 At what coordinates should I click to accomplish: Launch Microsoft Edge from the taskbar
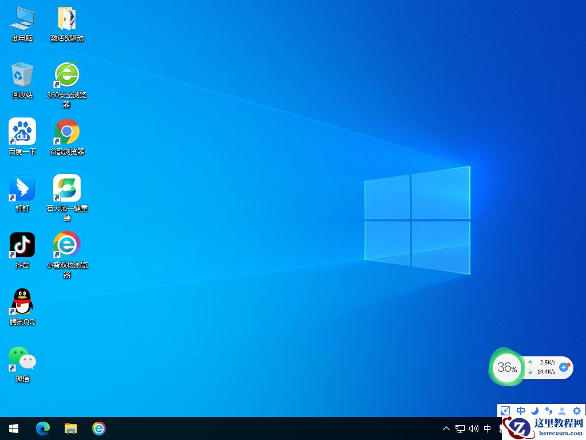click(43, 429)
